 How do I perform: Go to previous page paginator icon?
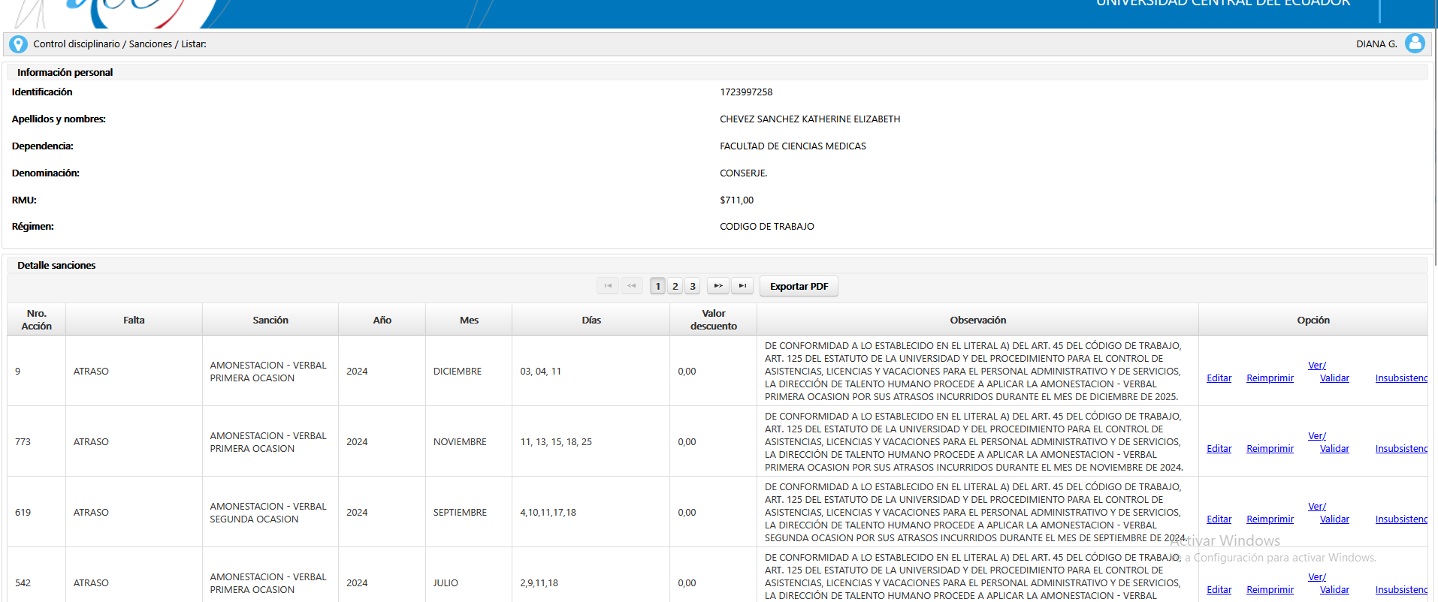(632, 286)
